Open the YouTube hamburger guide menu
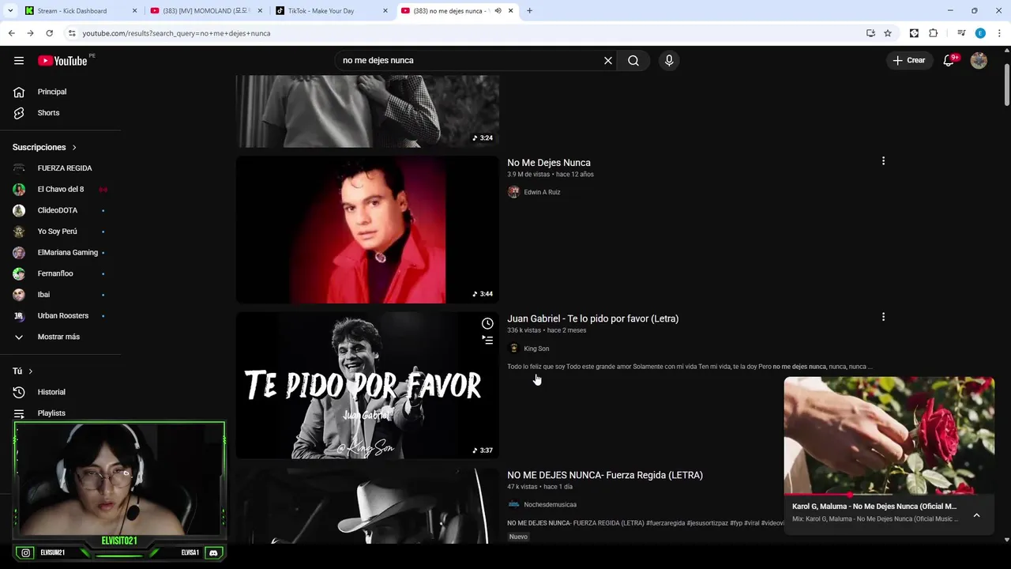Image resolution: width=1011 pixels, height=569 pixels. coord(19,61)
